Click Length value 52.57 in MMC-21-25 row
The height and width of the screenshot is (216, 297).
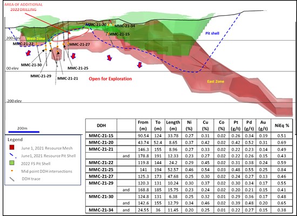(173, 169)
